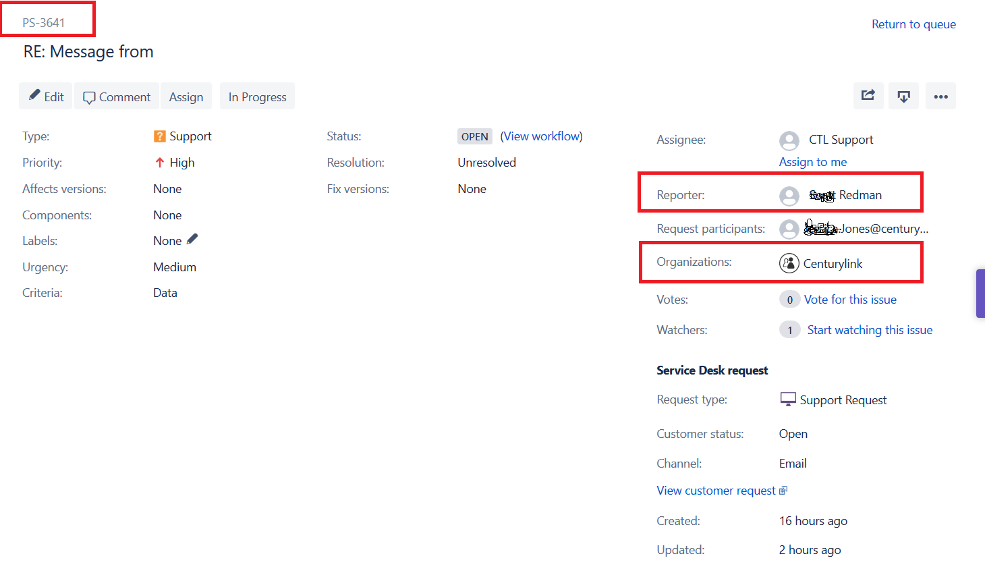Open the more actions ellipsis menu
Screen dimensions: 985x579
(x=940, y=96)
